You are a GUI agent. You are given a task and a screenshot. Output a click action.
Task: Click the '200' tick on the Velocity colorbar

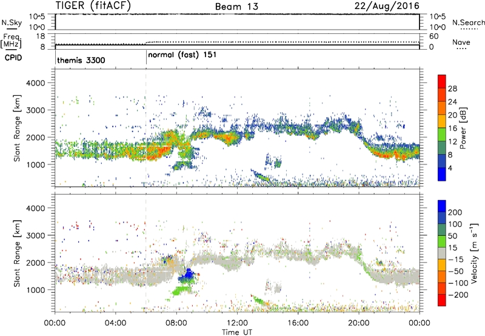click(x=455, y=212)
